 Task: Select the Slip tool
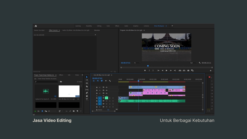pyautogui.click(x=87, y=90)
